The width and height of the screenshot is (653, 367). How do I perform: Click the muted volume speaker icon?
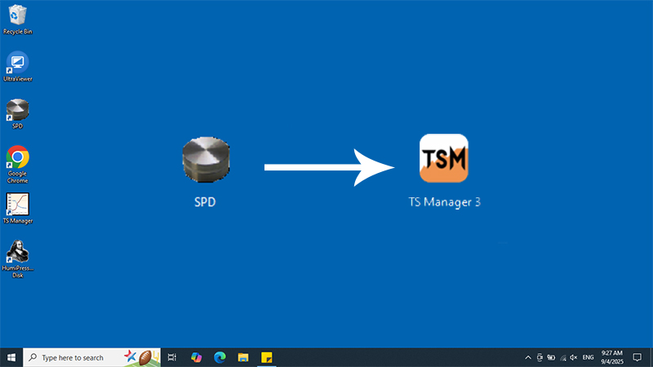point(574,357)
